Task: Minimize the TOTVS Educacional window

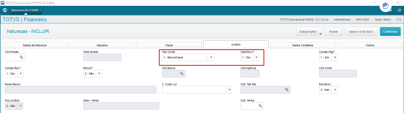Action: tap(375, 3)
